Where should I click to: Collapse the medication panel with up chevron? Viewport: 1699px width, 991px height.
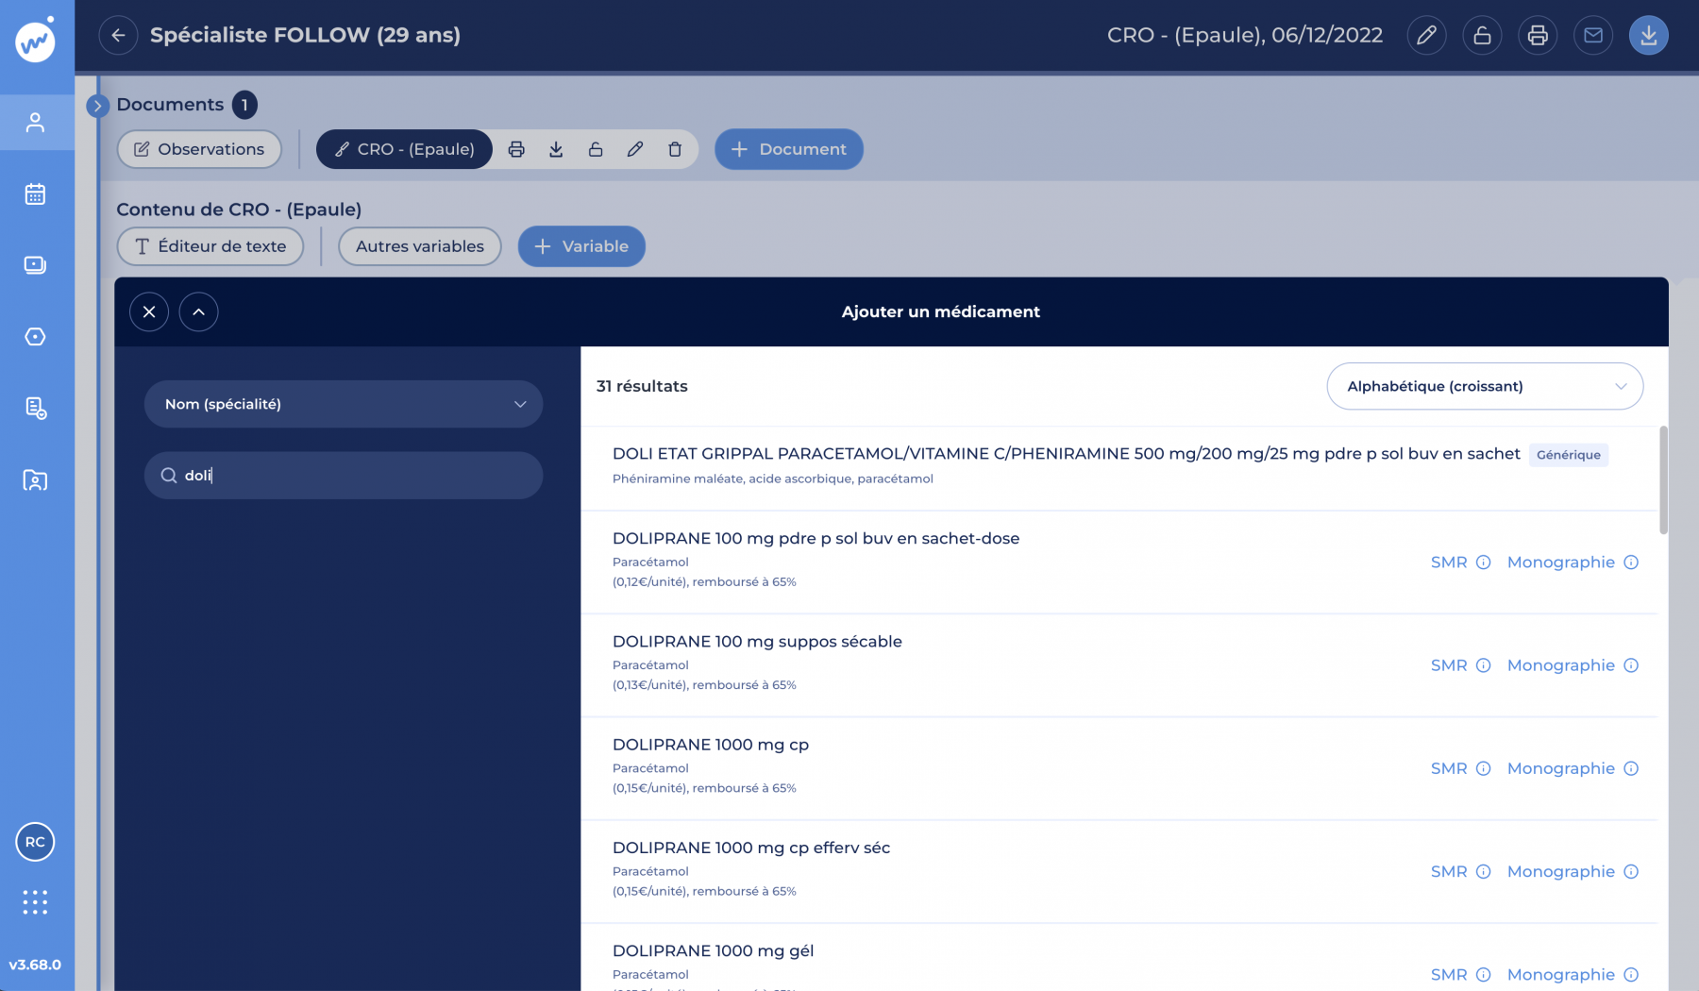pos(198,312)
